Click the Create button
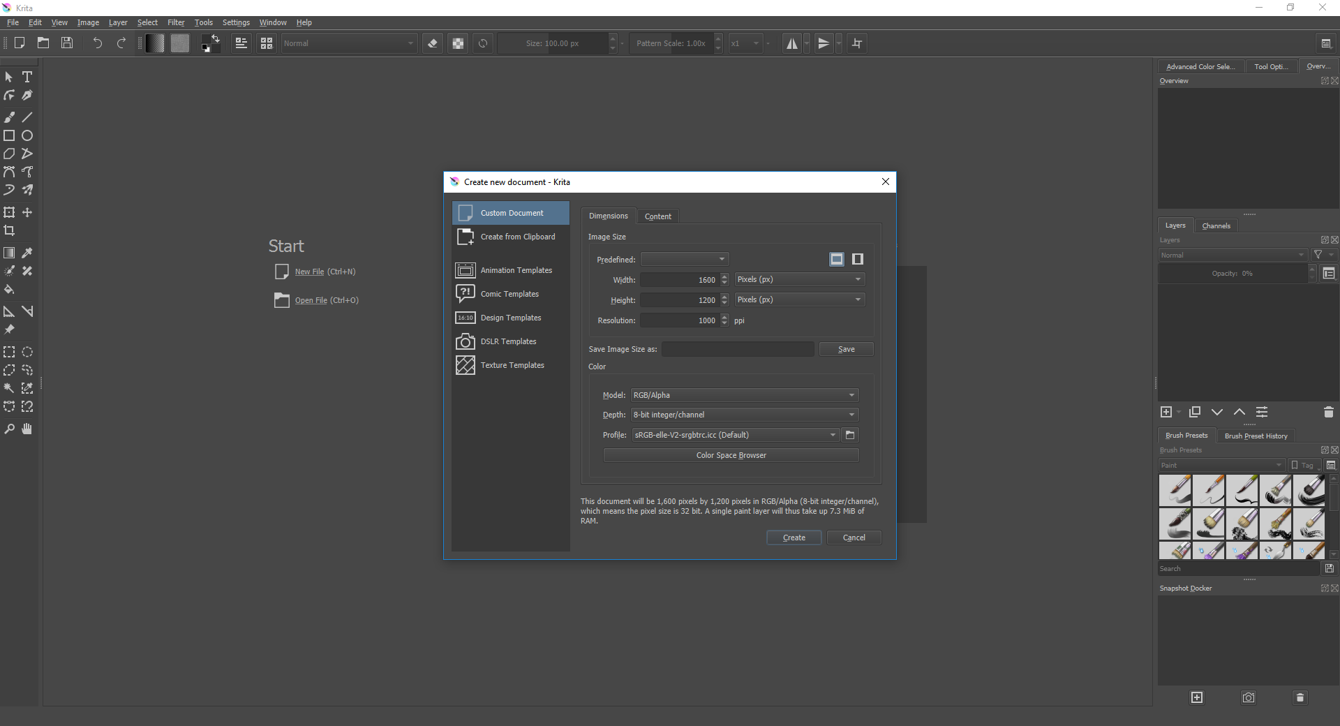 coord(794,538)
